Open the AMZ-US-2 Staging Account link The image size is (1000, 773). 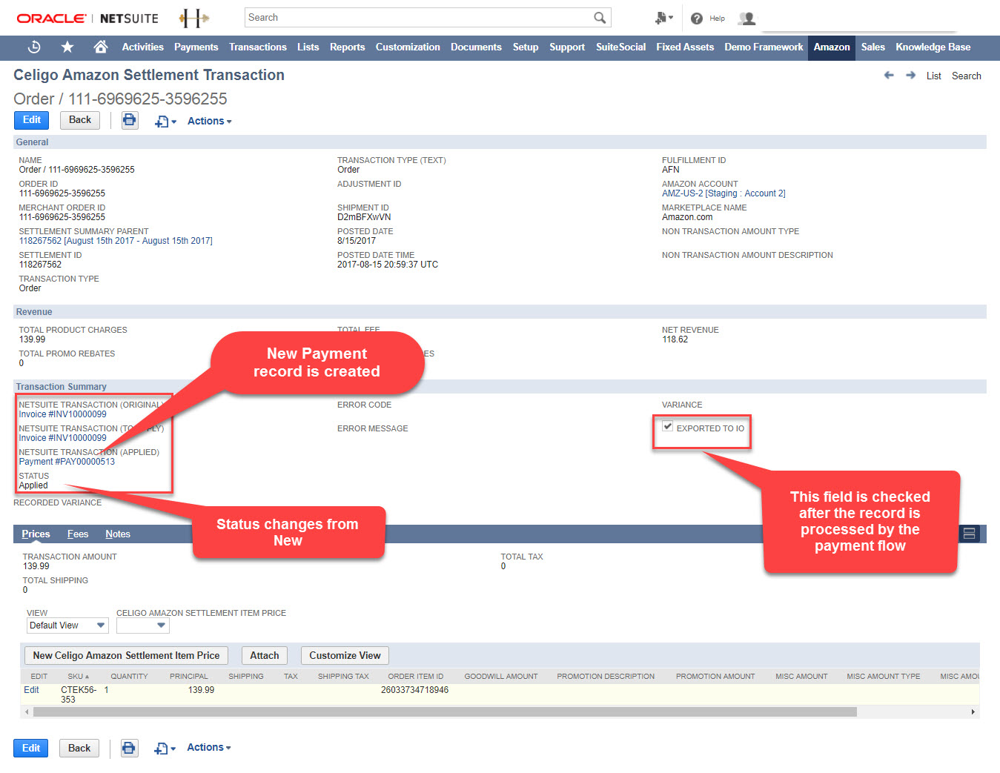point(723,193)
